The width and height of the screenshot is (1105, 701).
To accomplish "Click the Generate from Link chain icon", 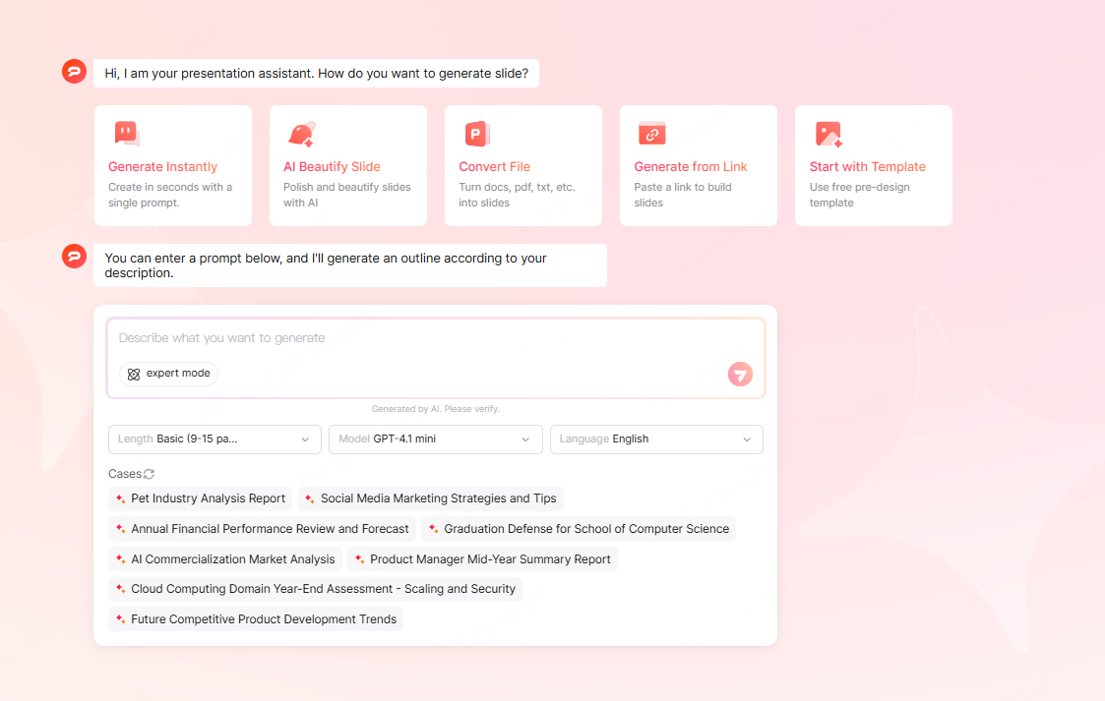I will click(x=651, y=133).
